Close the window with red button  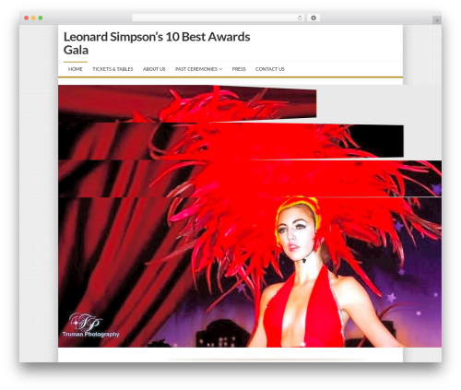click(27, 18)
